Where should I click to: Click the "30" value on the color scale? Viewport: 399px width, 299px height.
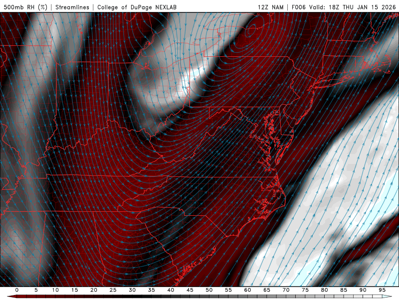132,290
